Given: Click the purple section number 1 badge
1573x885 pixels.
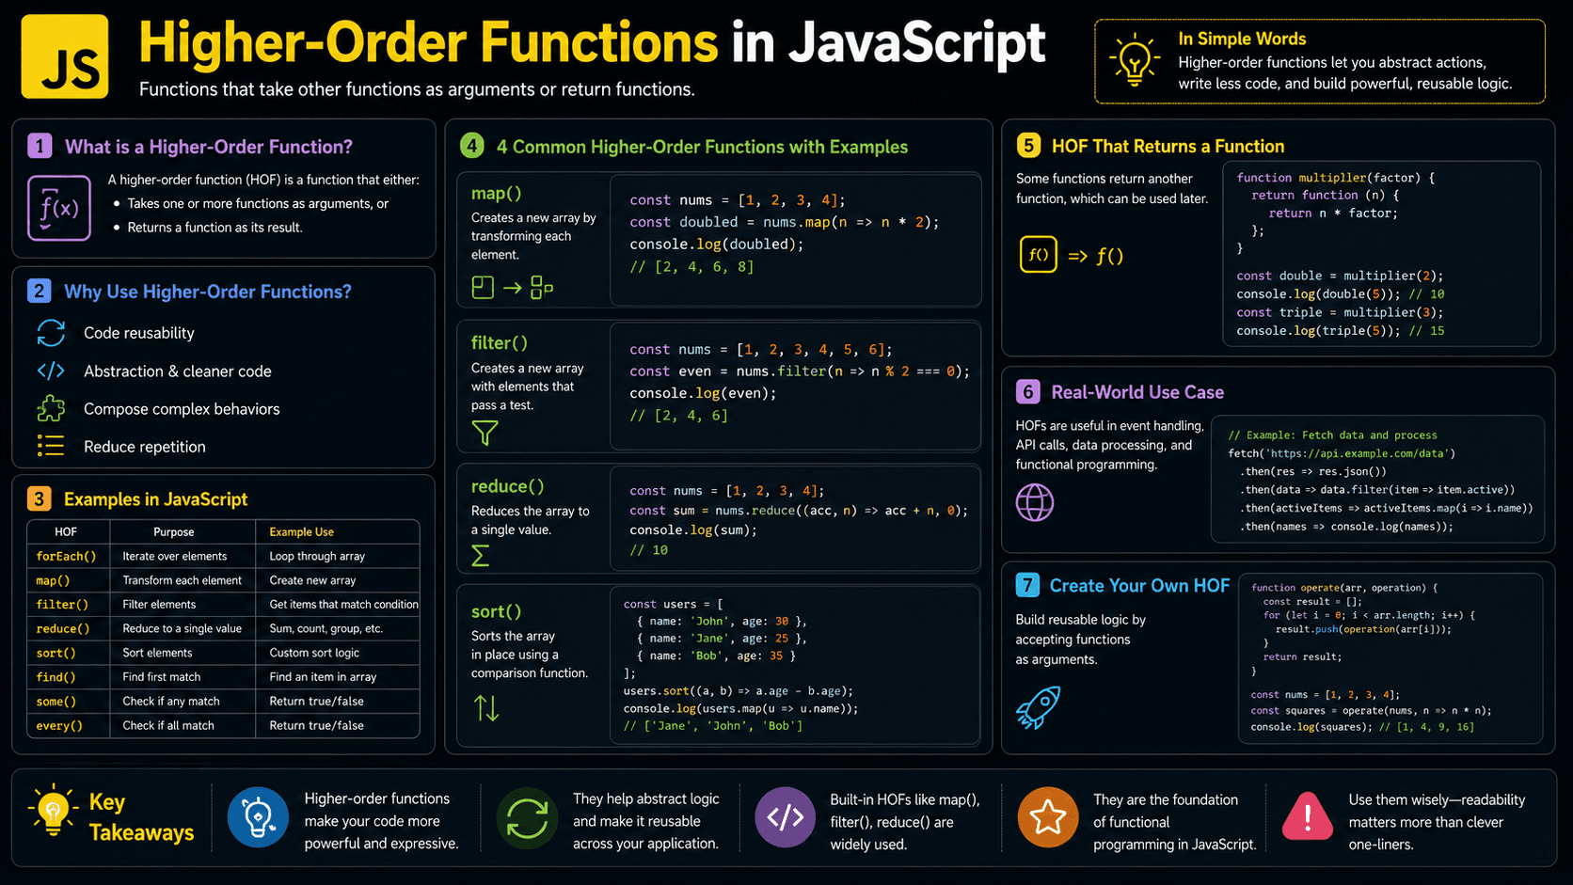Looking at the screenshot, I should [x=40, y=146].
